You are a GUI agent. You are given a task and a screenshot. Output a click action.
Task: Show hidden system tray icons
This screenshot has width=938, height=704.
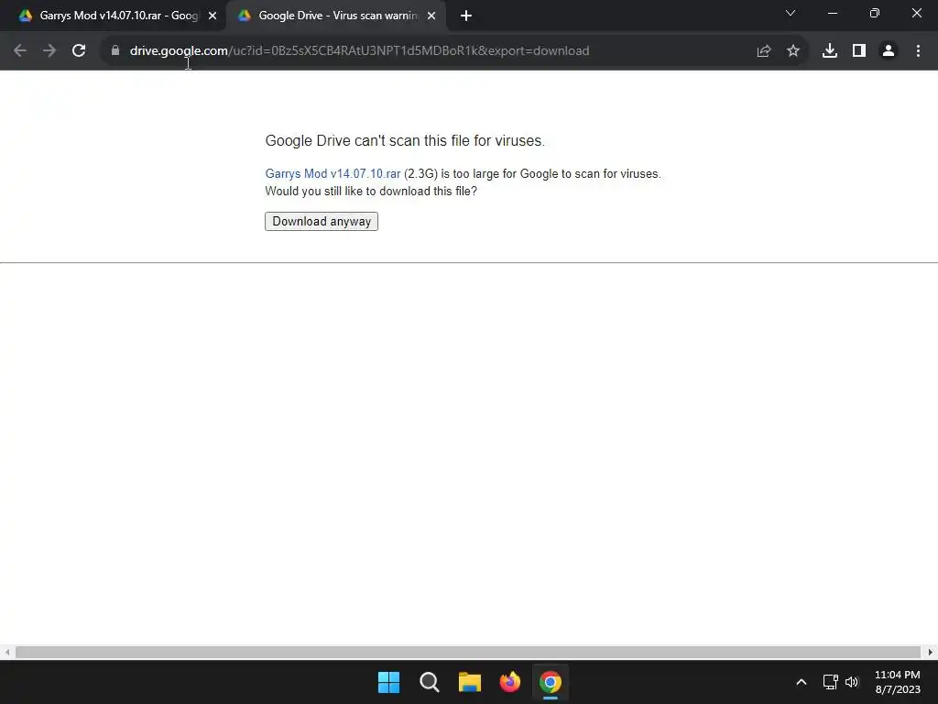[x=802, y=682]
